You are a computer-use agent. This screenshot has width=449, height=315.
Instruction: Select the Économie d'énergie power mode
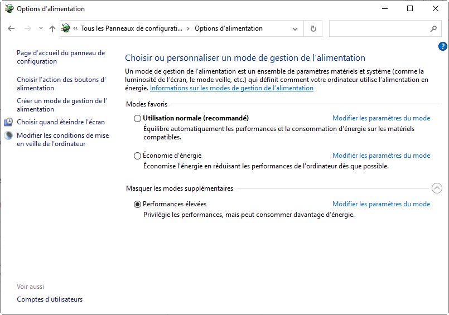pyautogui.click(x=138, y=156)
